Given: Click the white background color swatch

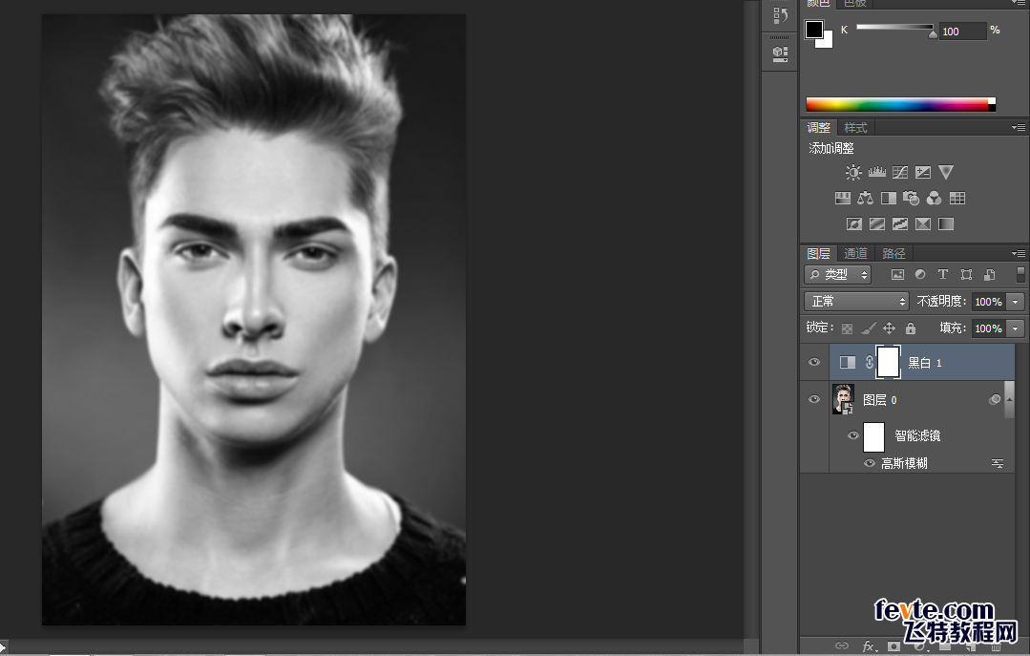Looking at the screenshot, I should coord(828,41).
